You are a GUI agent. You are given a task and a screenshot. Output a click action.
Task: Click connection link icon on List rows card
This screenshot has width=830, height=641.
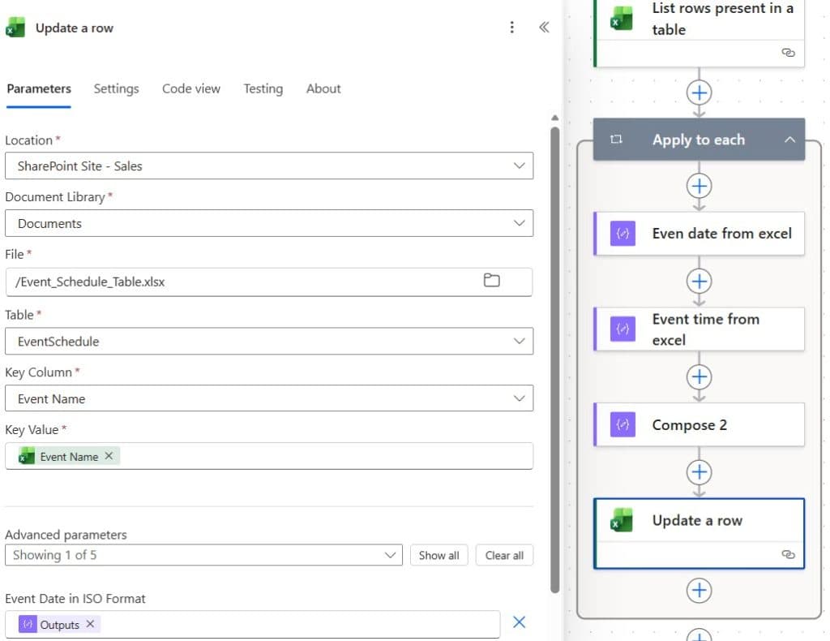click(x=788, y=53)
